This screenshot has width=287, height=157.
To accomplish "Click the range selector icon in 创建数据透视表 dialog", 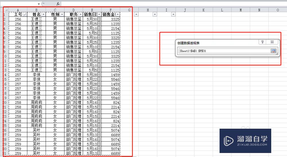I will [273, 51].
